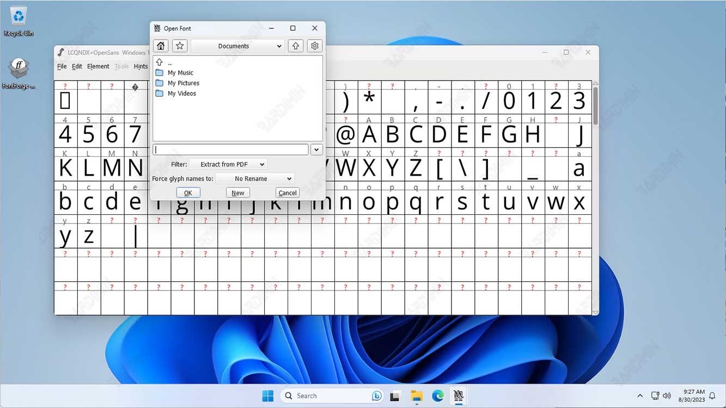The width and height of the screenshot is (726, 408).
Task: Go up one directory with arrow icon
Action: (295, 46)
